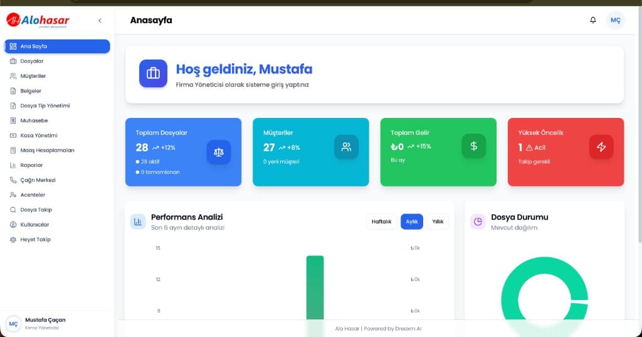Click the Dosya Durumu pie chart icon
This screenshot has width=642, height=337.
(478, 222)
